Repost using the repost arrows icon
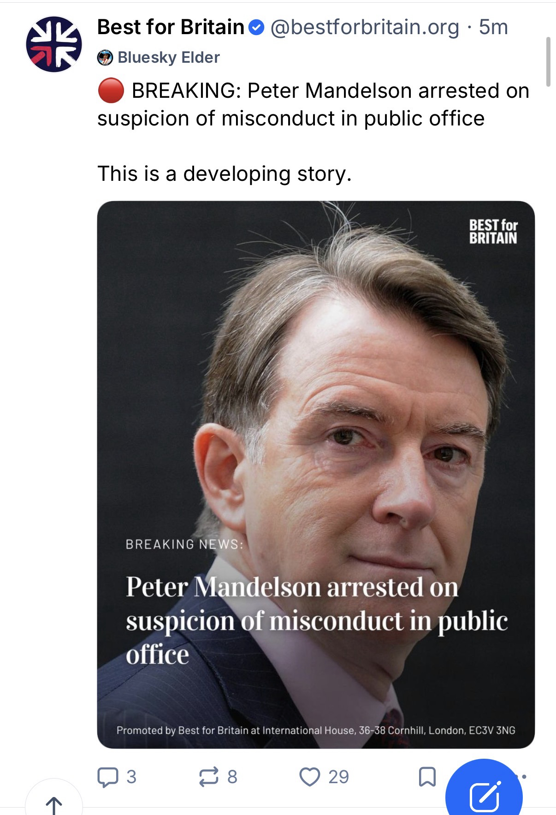Viewport: 556px width, 815px height. pos(208,777)
